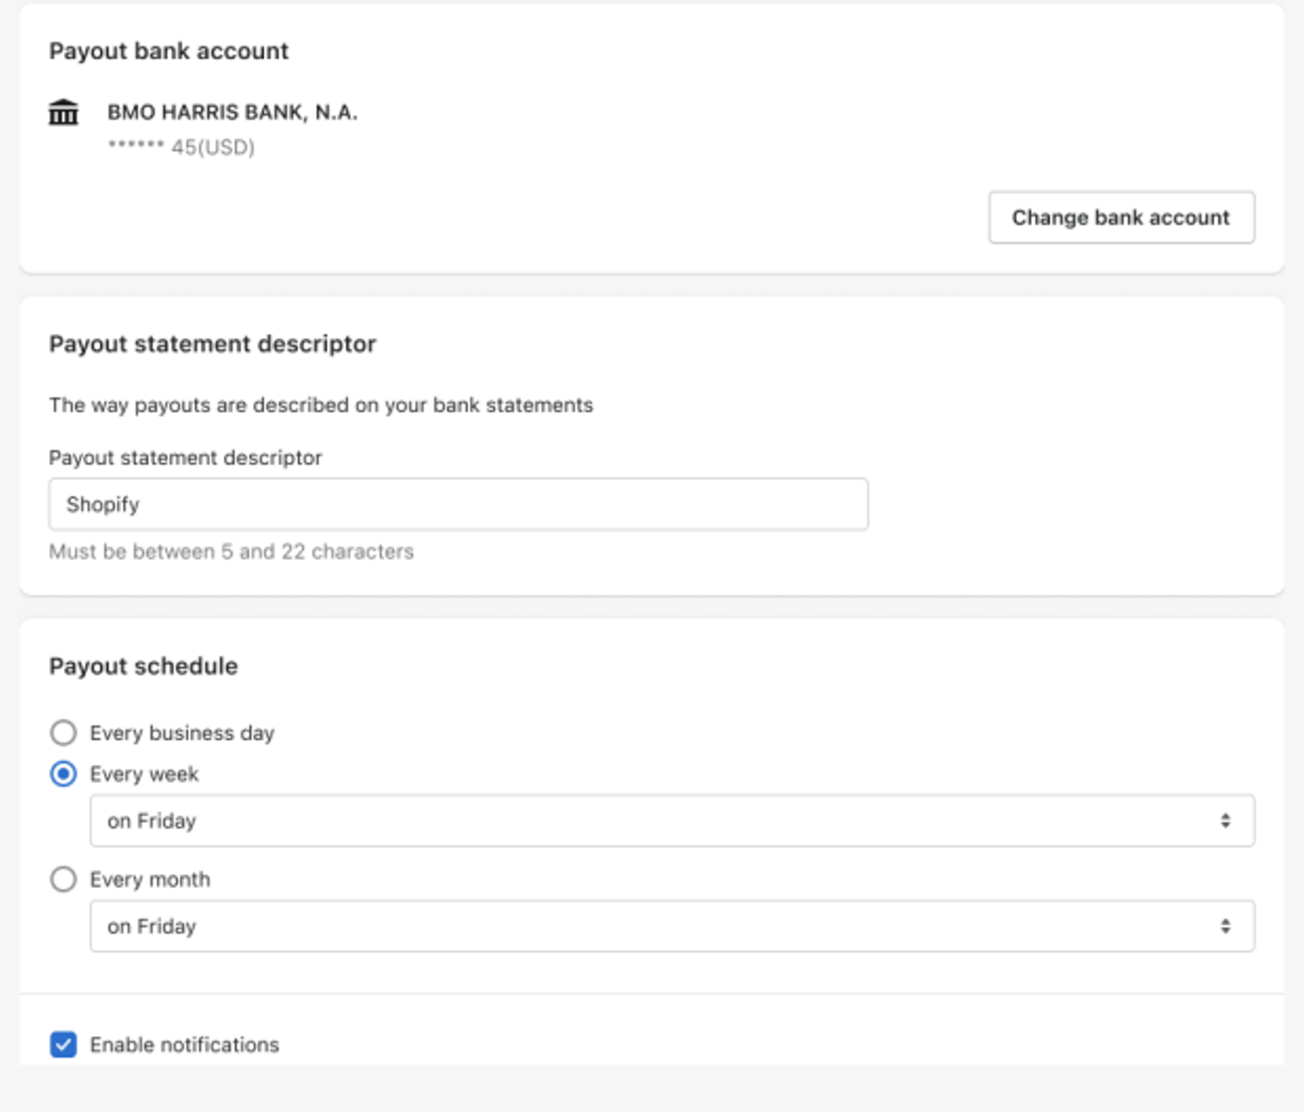The height and width of the screenshot is (1112, 1304).
Task: Click the Payout bank account heading
Action: tap(168, 51)
